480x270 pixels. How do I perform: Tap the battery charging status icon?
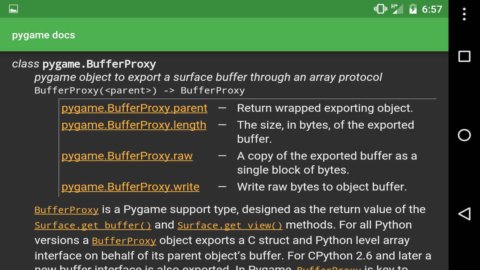(x=413, y=9)
